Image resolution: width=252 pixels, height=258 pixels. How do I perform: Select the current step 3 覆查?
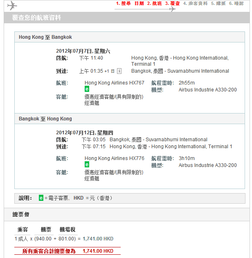pyautogui.click(x=172, y=3)
